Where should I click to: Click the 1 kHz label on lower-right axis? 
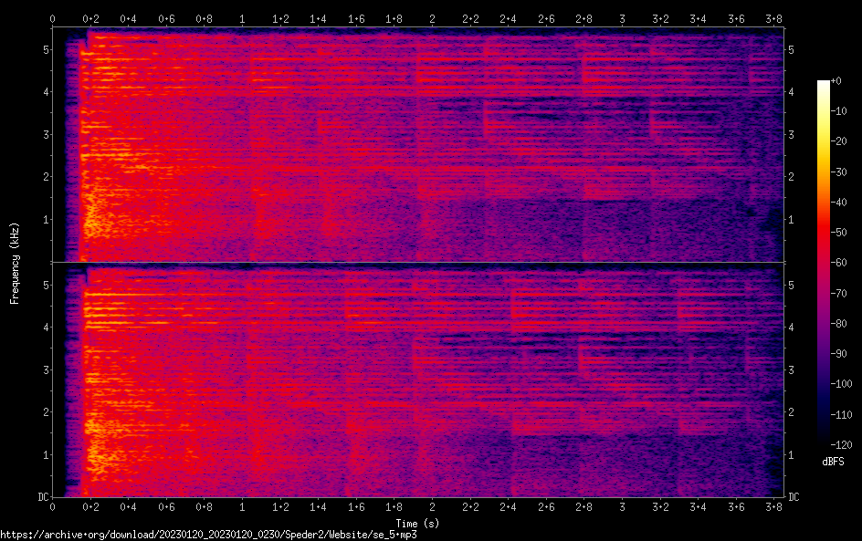792,454
